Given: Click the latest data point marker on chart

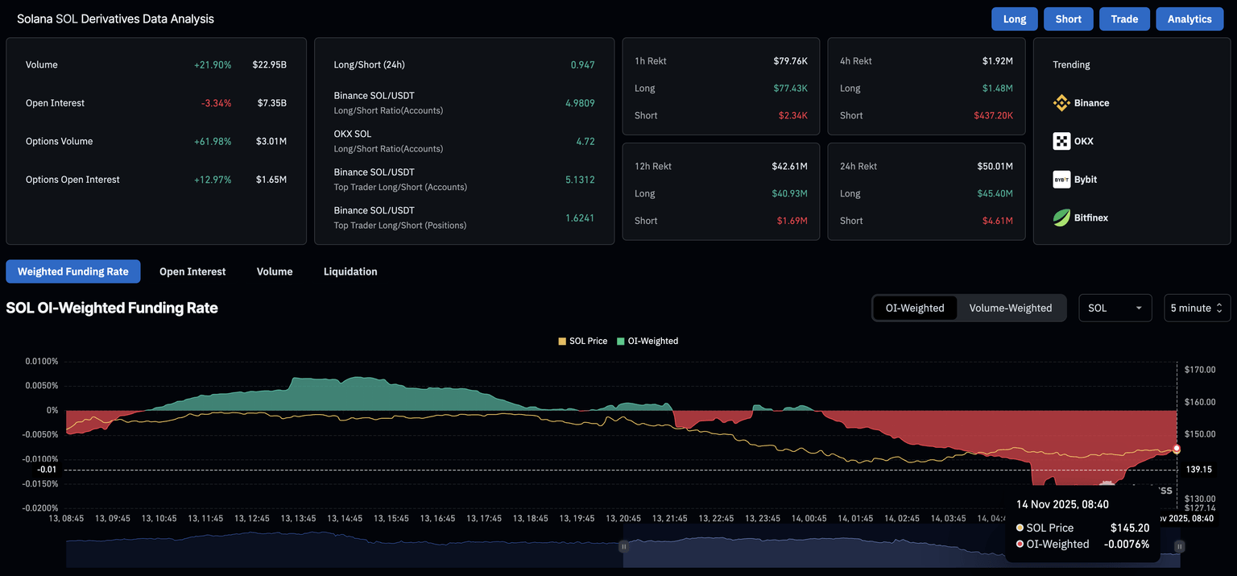Looking at the screenshot, I should (x=1177, y=449).
